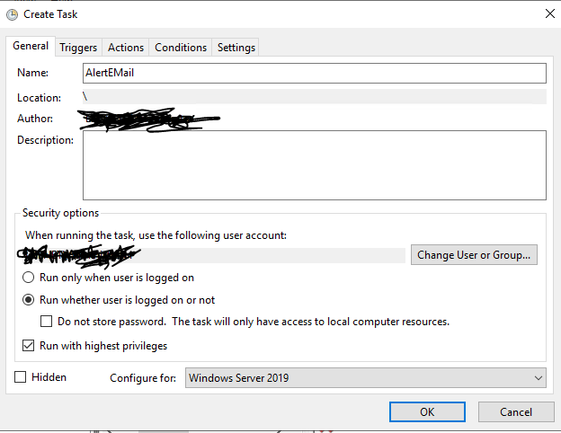
Task: Open the Settings tab
Action: [236, 48]
